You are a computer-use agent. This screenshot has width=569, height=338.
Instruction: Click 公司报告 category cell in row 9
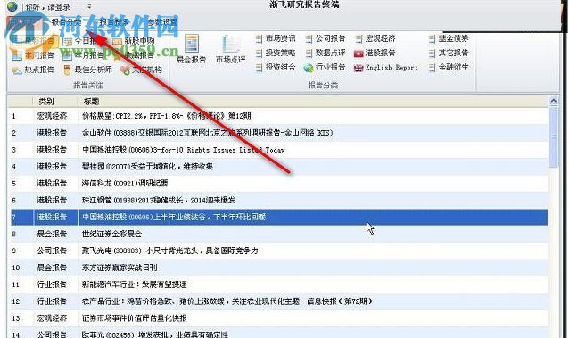pyautogui.click(x=52, y=251)
